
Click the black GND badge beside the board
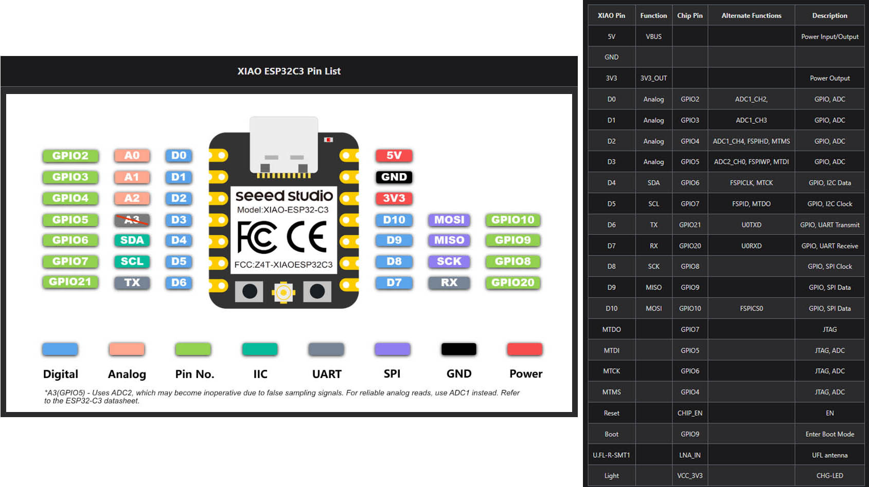394,177
